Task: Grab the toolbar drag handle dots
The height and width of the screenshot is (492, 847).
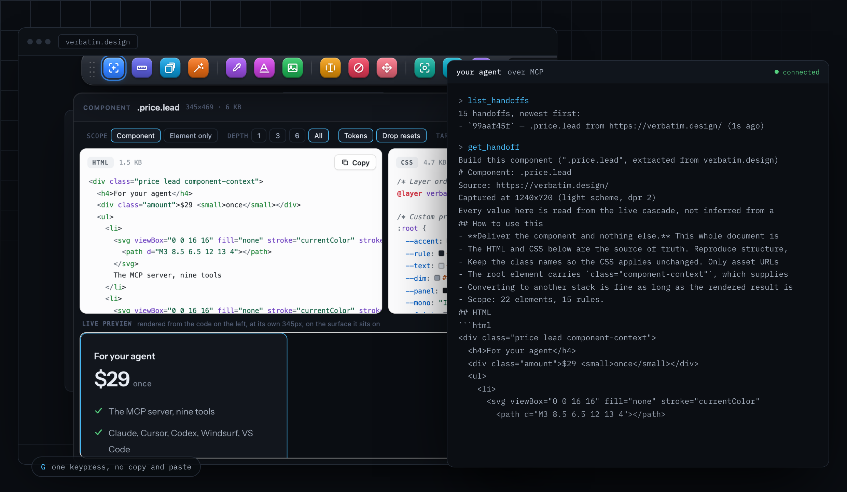Action: (x=92, y=69)
